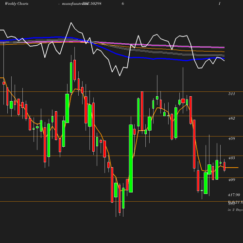Screen dimensions: 243x243
Task: Click the 409 price level label
Action: (231, 180)
